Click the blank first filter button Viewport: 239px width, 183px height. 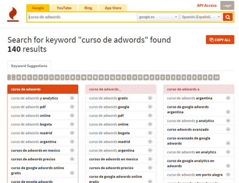[x=9, y=77]
